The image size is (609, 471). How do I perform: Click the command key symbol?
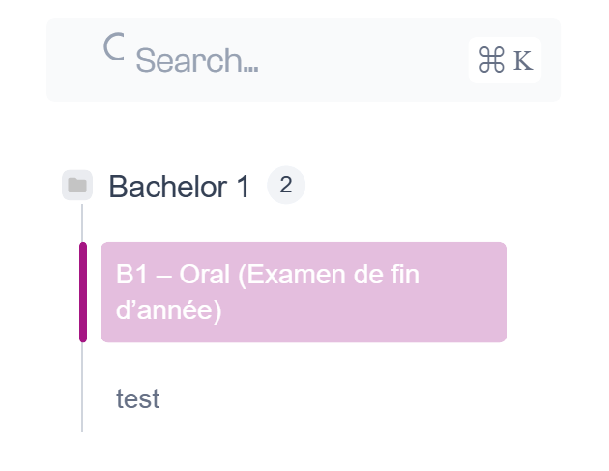coord(492,60)
